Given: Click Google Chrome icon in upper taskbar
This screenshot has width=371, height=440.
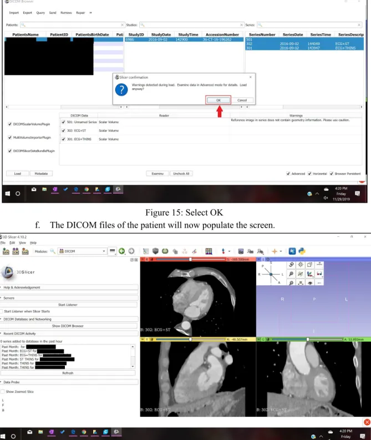Looking at the screenshot, I should [87, 189].
